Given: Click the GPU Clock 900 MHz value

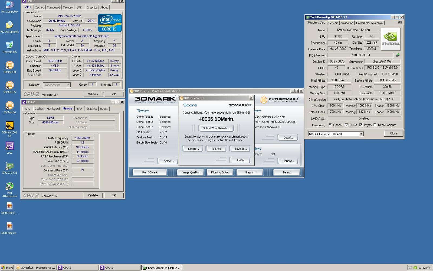Looking at the screenshot, I should tap(336, 105).
